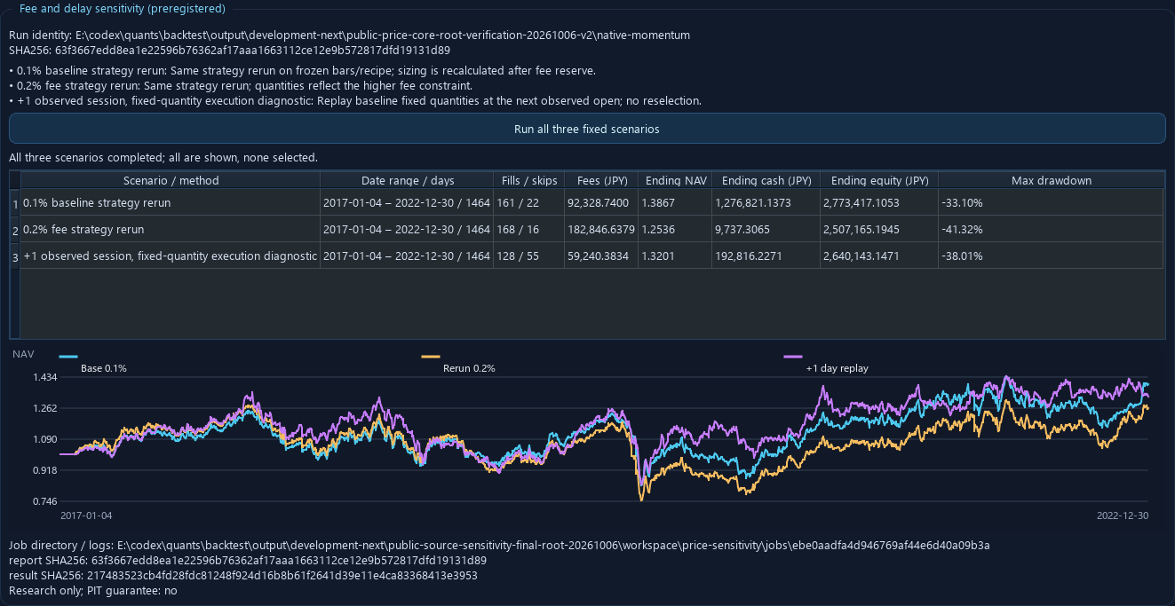Click the Fee and delay sensitivity group title

[122, 9]
